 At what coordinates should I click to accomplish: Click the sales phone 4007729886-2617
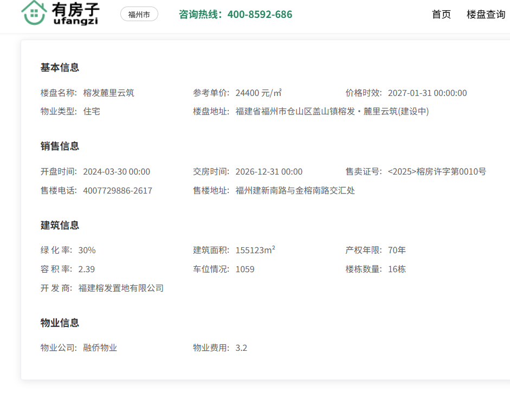tap(118, 191)
